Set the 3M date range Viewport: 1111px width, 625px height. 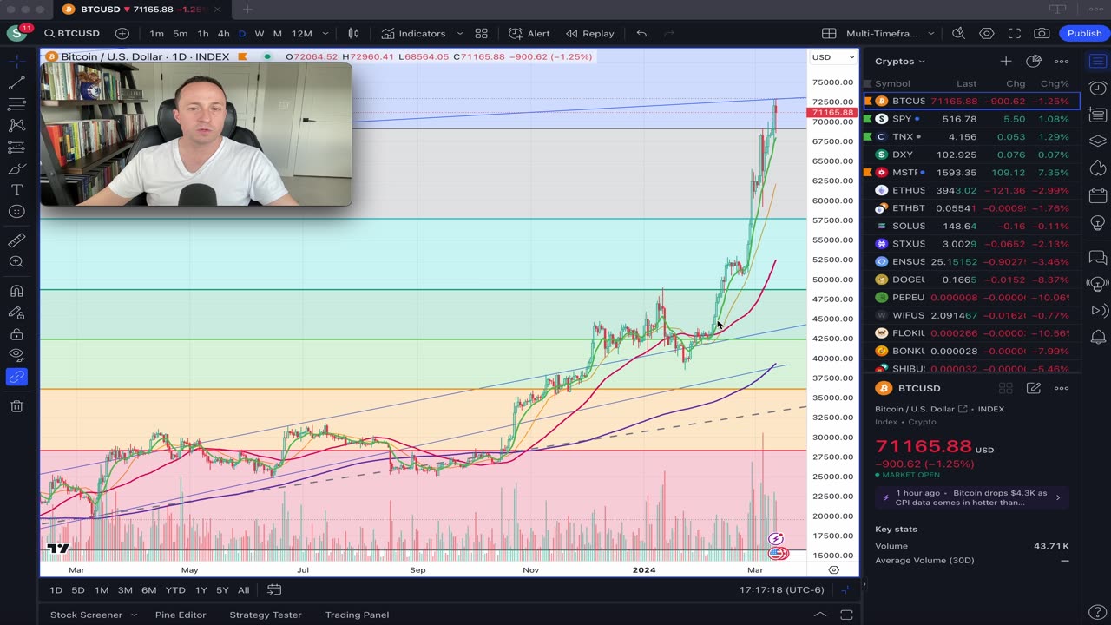[125, 590]
